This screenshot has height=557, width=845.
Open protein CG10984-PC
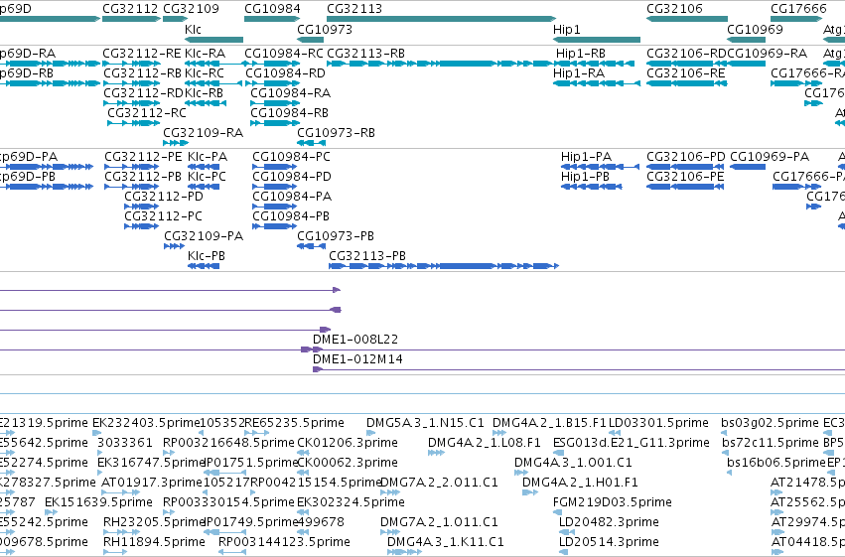click(x=274, y=167)
